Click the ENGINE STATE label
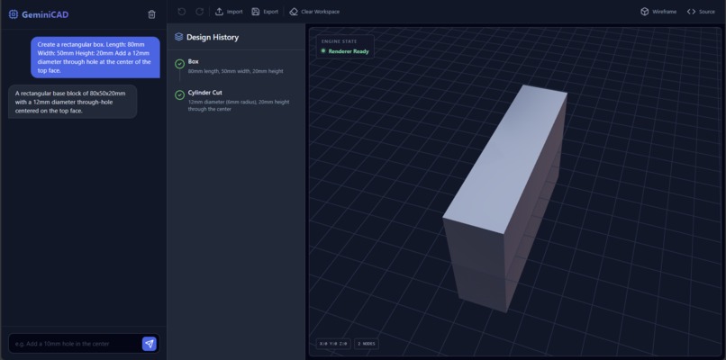This screenshot has width=726, height=360. pyautogui.click(x=340, y=41)
